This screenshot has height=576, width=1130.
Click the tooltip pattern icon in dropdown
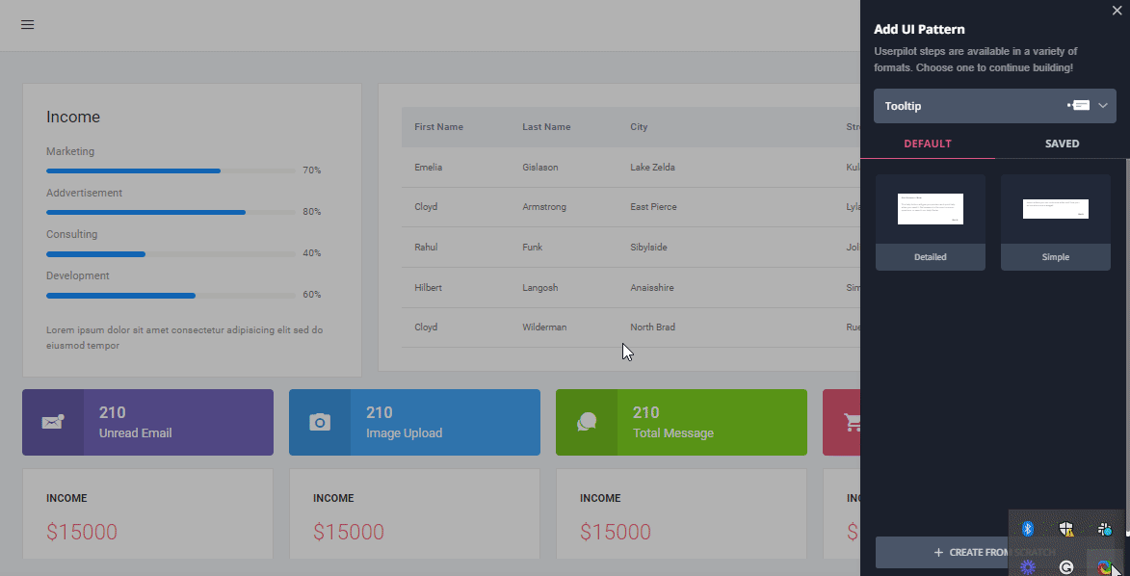(x=1078, y=105)
